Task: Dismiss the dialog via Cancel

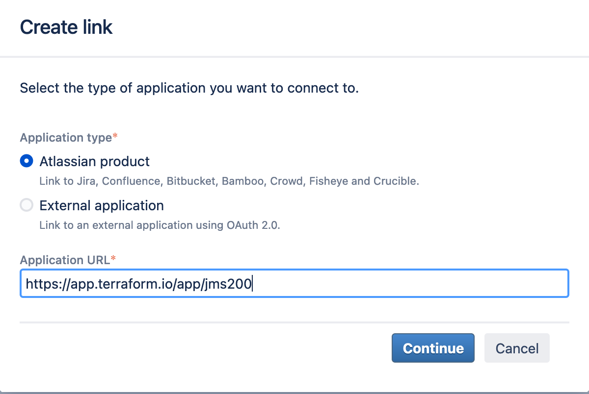Action: [x=516, y=348]
